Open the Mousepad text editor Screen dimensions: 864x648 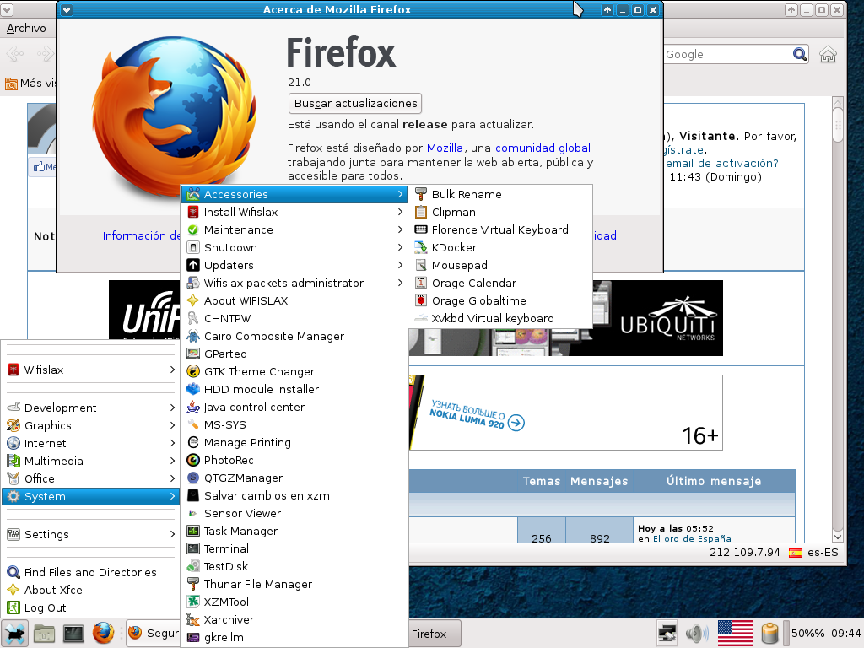point(500,265)
